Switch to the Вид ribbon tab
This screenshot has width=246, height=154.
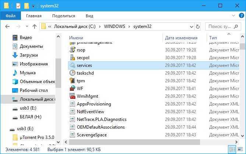(x=89, y=16)
